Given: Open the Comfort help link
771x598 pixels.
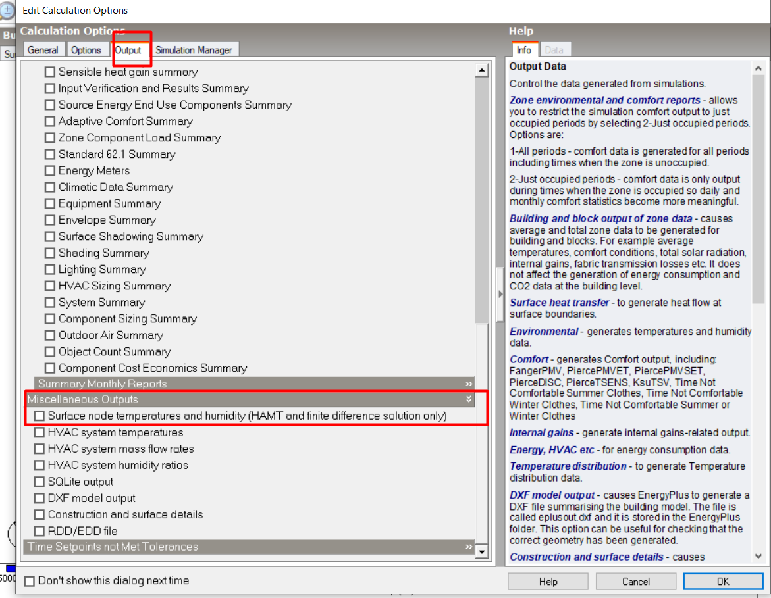Looking at the screenshot, I should click(x=529, y=360).
